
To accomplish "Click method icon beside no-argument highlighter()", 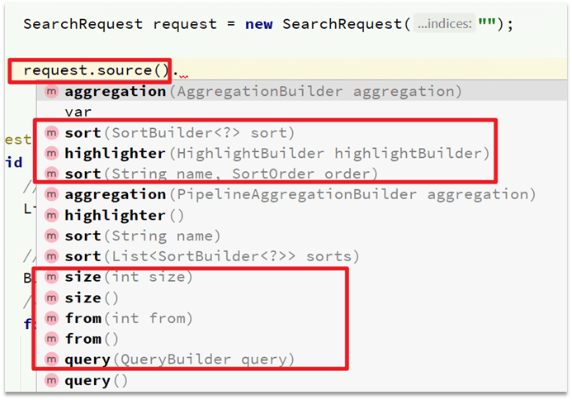I will tap(51, 215).
